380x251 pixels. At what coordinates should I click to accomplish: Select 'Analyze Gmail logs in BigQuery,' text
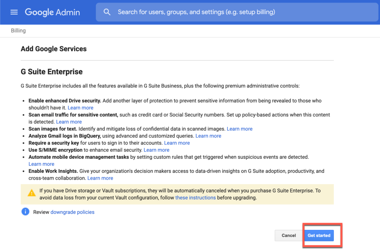(x=65, y=136)
